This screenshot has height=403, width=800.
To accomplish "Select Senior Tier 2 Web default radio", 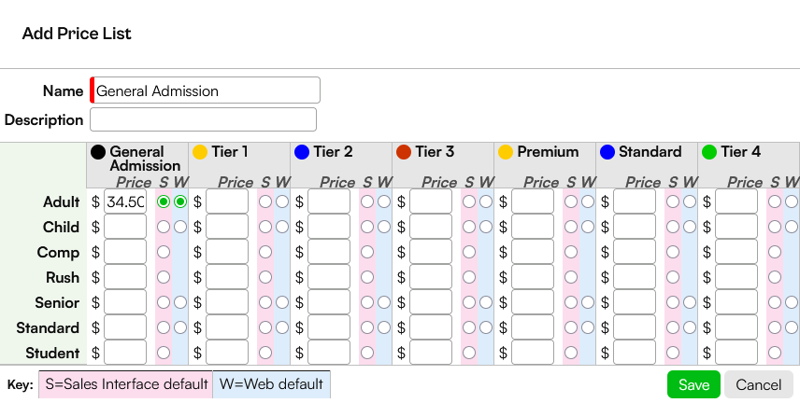I will [x=384, y=302].
